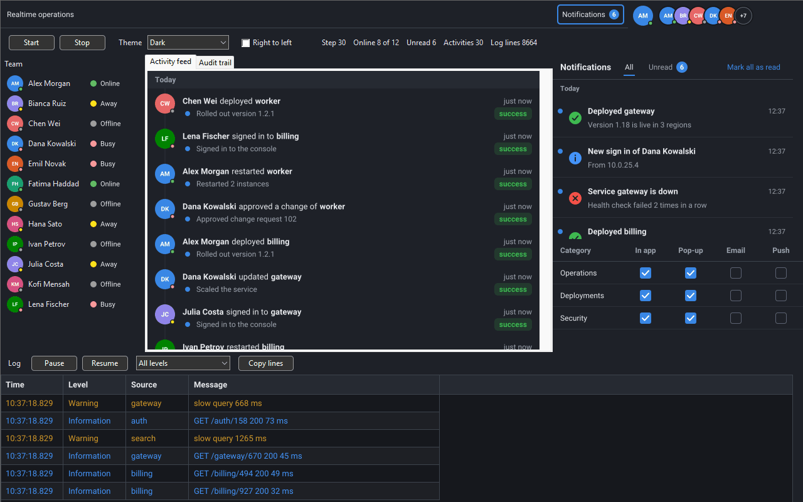803x502 pixels.
Task: Select Kofi Mensah's avatar in the Team list
Action: (x=15, y=284)
